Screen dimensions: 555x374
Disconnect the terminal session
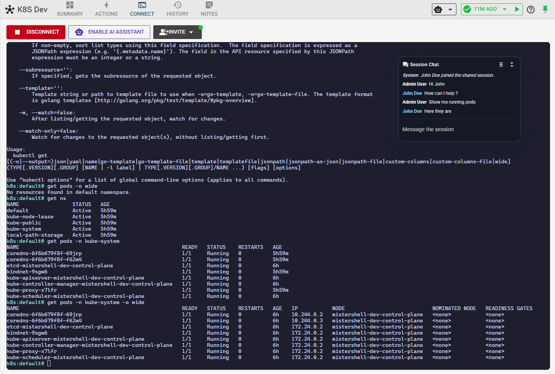click(x=36, y=32)
